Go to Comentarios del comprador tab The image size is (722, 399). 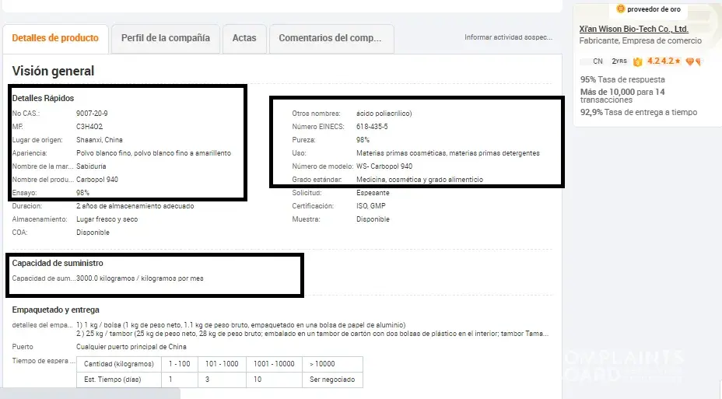coord(330,38)
